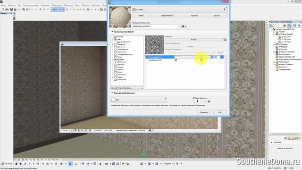Select the inject parameters syringe tool
The width and height of the screenshot is (302, 170).
point(48,9)
